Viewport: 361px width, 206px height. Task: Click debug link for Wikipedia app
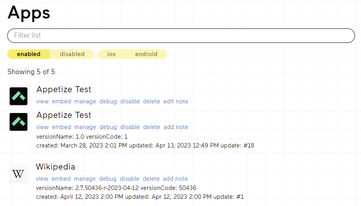click(x=107, y=179)
